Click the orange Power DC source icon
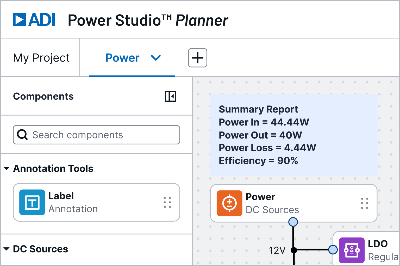 pyautogui.click(x=229, y=203)
